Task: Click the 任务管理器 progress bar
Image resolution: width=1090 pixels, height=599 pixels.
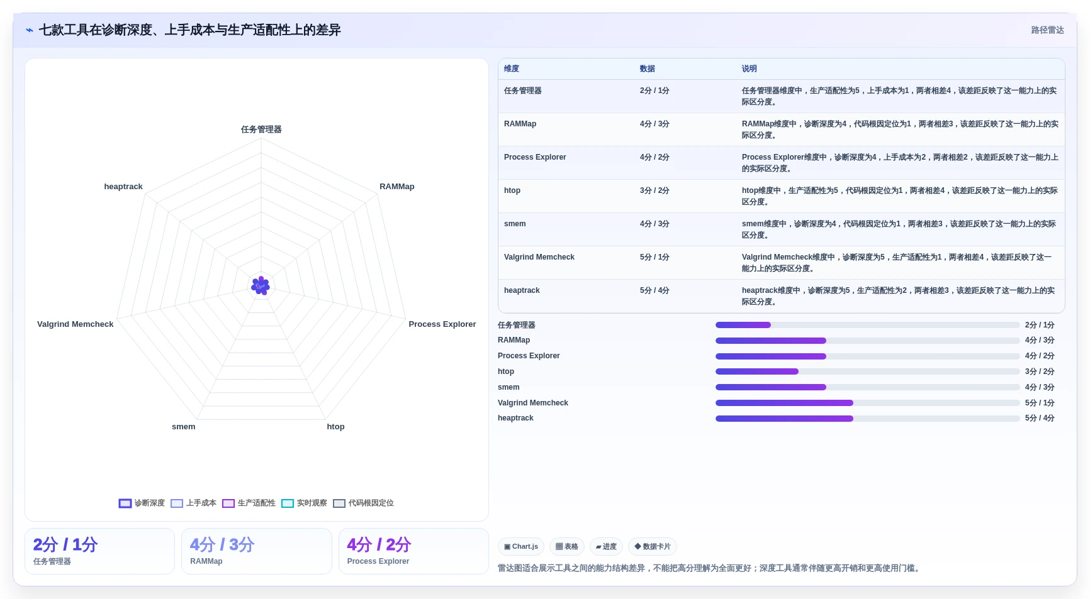Action: click(867, 325)
